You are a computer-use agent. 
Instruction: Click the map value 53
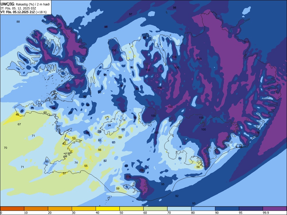[74, 138]
